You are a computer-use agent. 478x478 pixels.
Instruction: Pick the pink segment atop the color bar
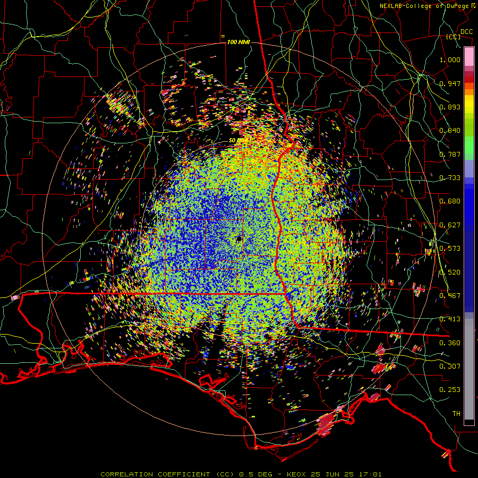(x=469, y=57)
